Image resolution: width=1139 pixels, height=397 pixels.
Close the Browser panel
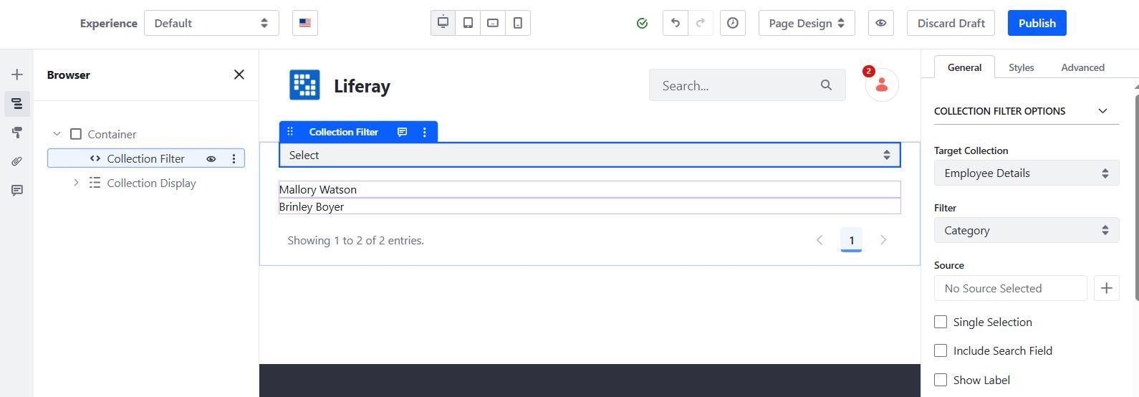click(x=239, y=75)
